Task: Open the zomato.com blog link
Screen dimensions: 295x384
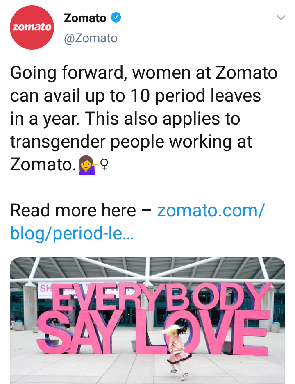Action: 211,211
